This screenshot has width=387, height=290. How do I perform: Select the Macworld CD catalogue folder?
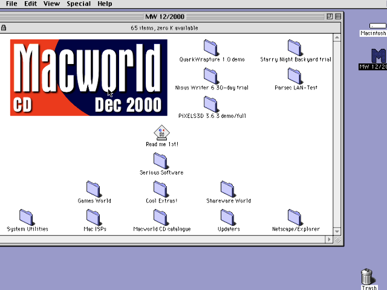pyautogui.click(x=160, y=217)
